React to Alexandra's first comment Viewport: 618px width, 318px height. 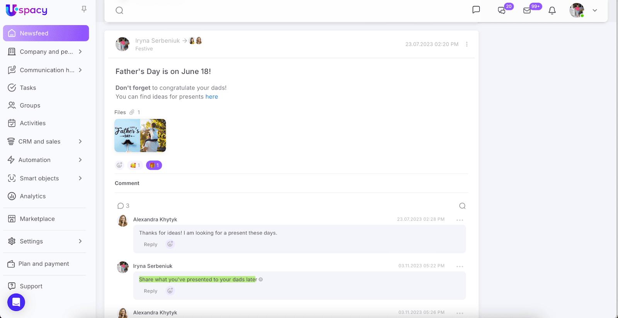[170, 244]
